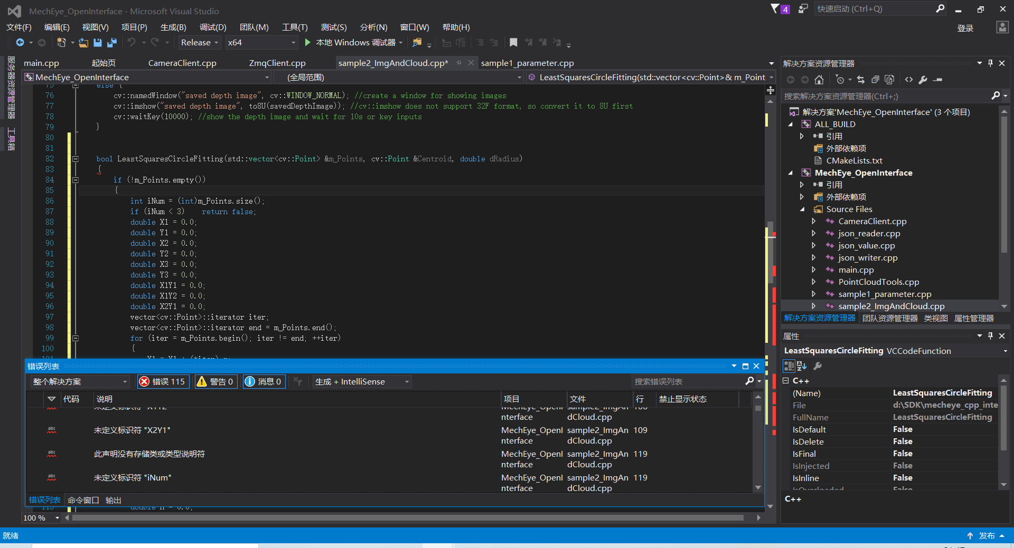Toggle auto-hide pin on the Solution Explorer panel
The image size is (1014, 548).
click(991, 63)
